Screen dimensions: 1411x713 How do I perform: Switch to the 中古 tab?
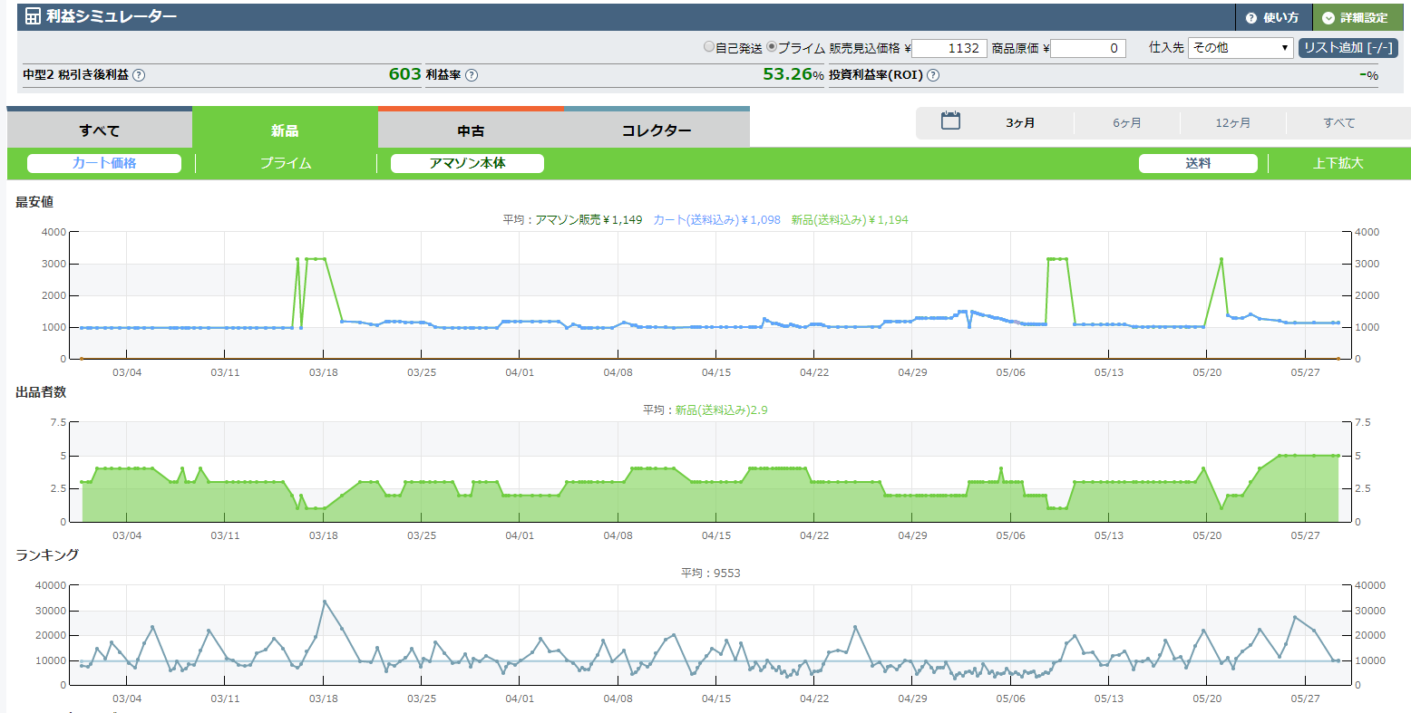click(x=471, y=130)
